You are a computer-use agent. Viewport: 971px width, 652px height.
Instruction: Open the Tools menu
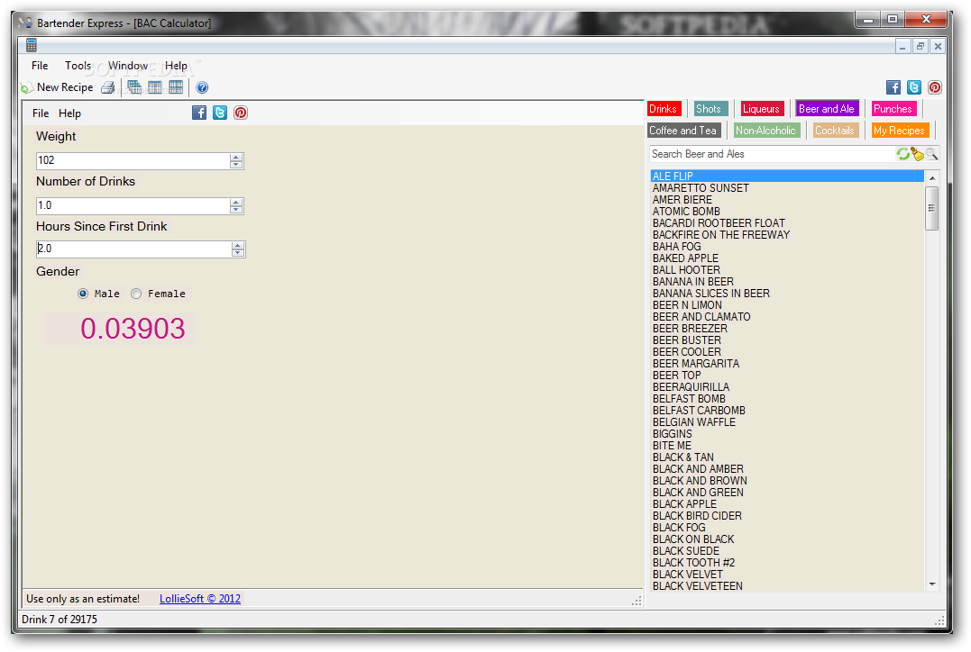pos(78,66)
